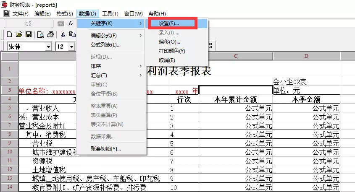Open the font size 12 dropdown
Viewport: 355px width, 192px height.
point(71,47)
